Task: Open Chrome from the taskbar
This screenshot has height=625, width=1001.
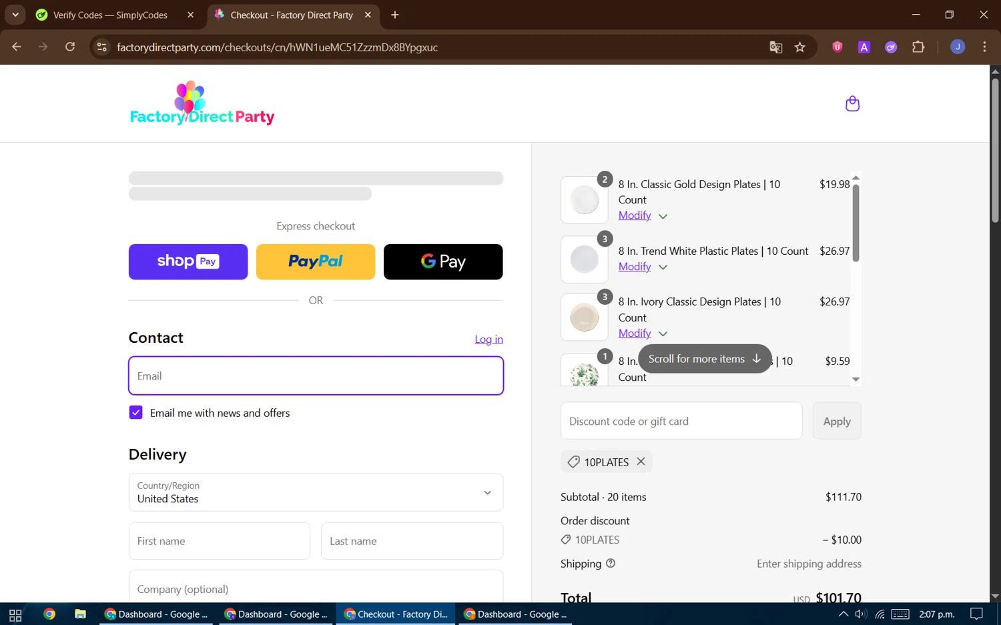Action: [49, 614]
